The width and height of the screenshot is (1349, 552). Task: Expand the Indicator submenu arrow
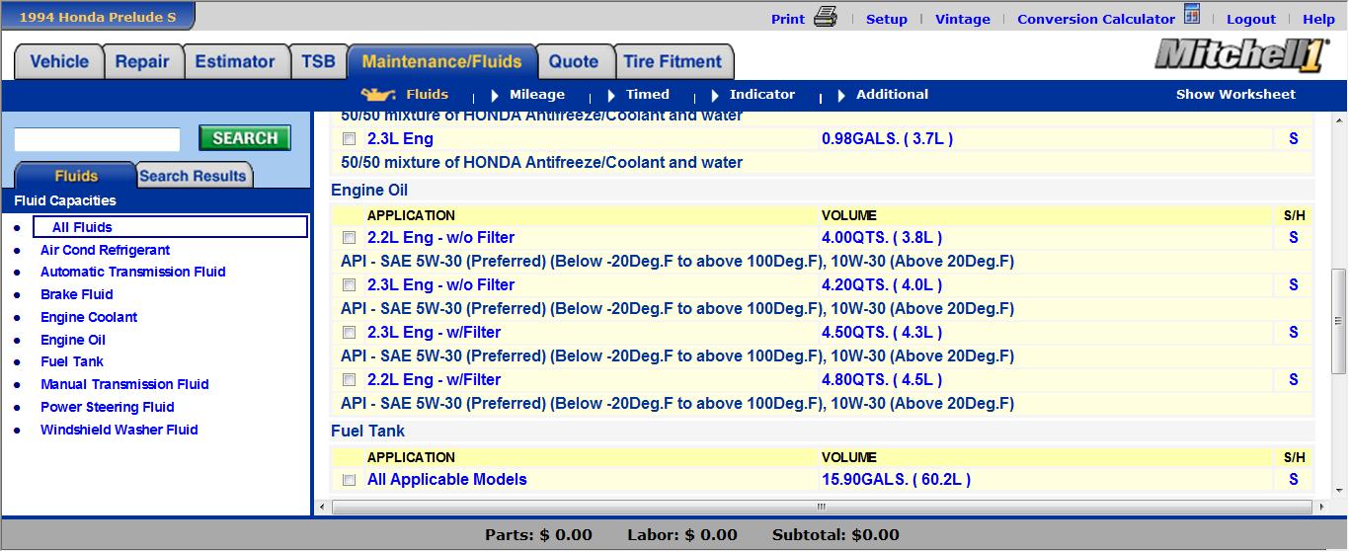coord(715,96)
